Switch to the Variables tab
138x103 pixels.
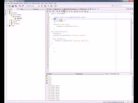point(49,74)
